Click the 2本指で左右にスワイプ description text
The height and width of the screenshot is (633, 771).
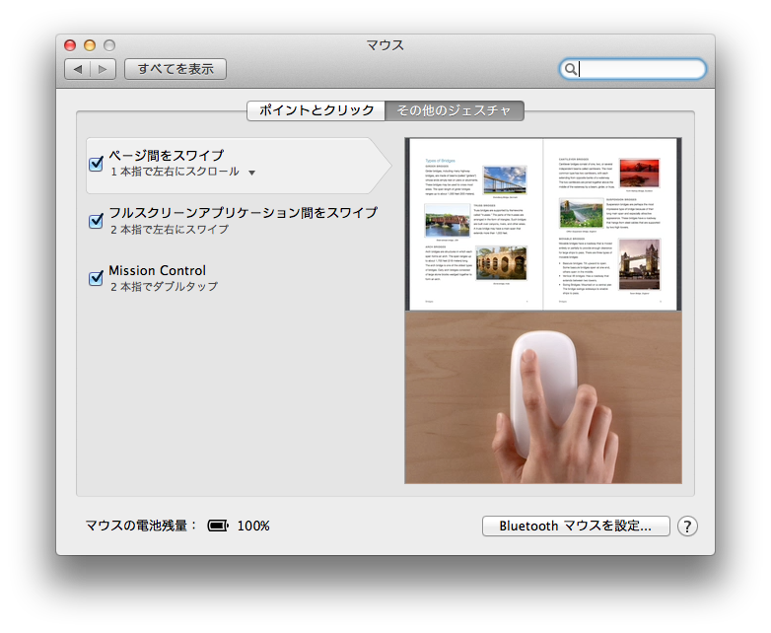pyautogui.click(x=170, y=229)
